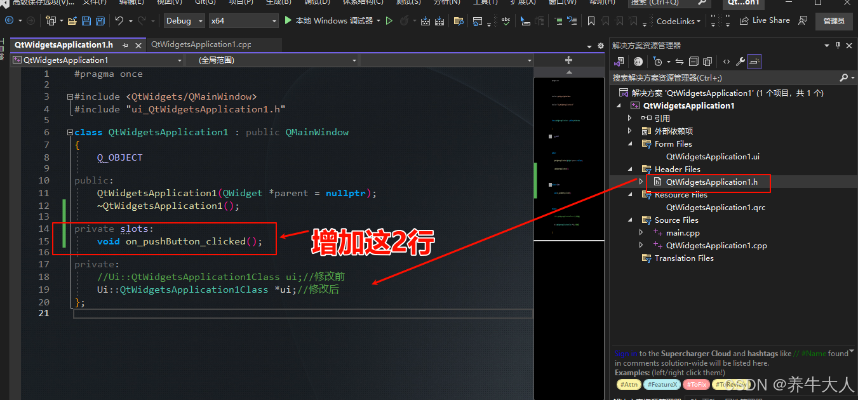Click the view code angle brackets icon
This screenshot has height=400, width=858.
(x=727, y=62)
